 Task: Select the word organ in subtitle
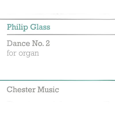[x=29, y=54]
